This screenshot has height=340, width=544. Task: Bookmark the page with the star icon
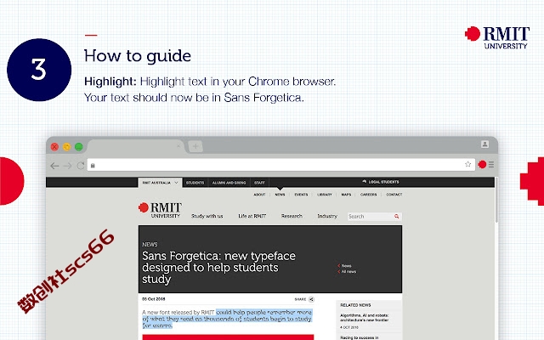[467, 164]
